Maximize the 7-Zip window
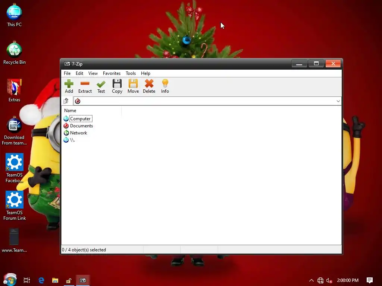 pos(316,64)
